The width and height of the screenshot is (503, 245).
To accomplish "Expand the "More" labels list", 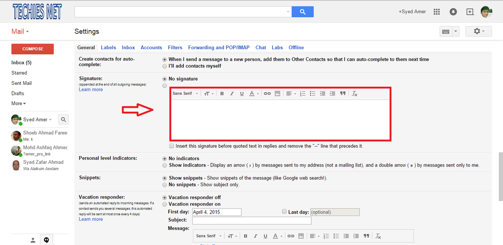I will tap(19, 104).
